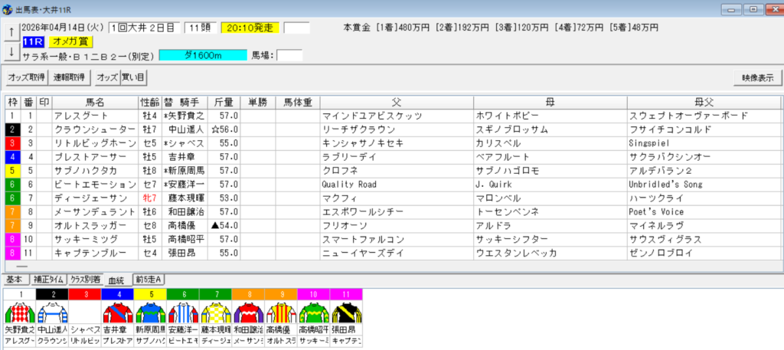784x350 pixels.
Task: Select jockey silk icon for 矢野貴之
Action: click(19, 312)
